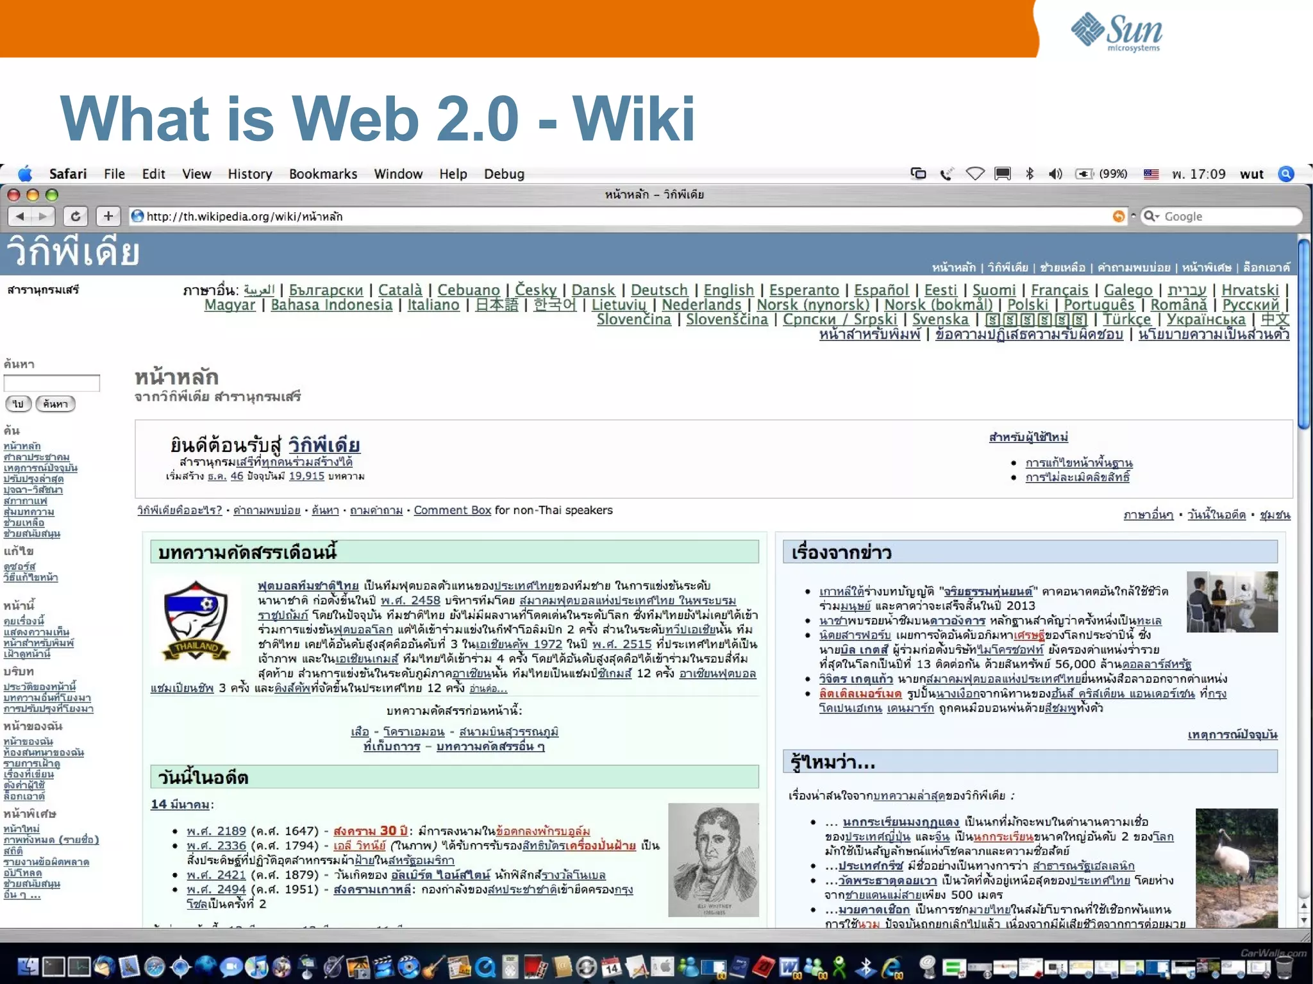Click Safari's forward arrow button
1313x984 pixels.
tap(44, 216)
